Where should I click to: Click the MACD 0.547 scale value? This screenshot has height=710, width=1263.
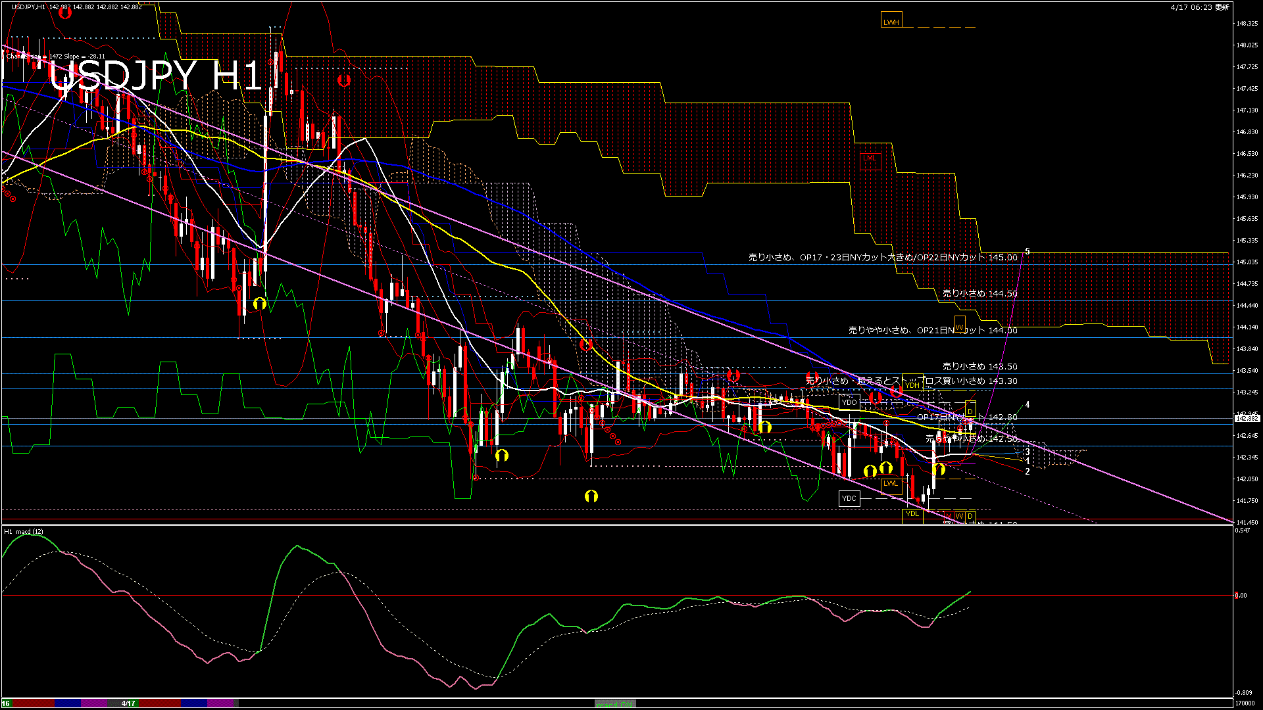1243,531
